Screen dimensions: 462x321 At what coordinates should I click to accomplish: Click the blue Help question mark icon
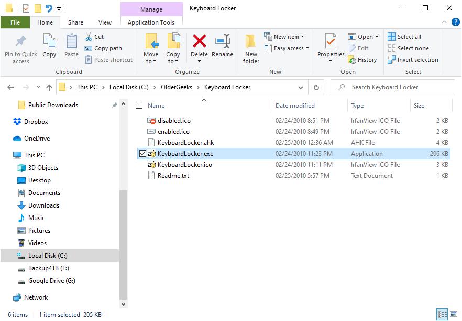pyautogui.click(x=455, y=22)
